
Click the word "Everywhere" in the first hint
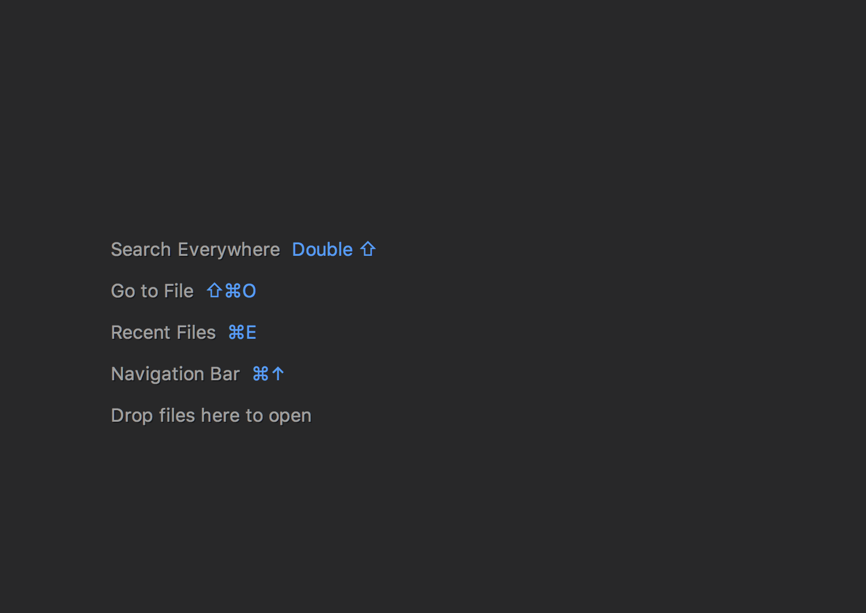click(x=228, y=249)
